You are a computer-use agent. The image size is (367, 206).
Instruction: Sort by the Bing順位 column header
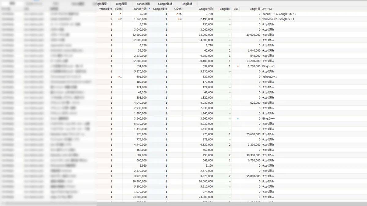tap(225, 9)
